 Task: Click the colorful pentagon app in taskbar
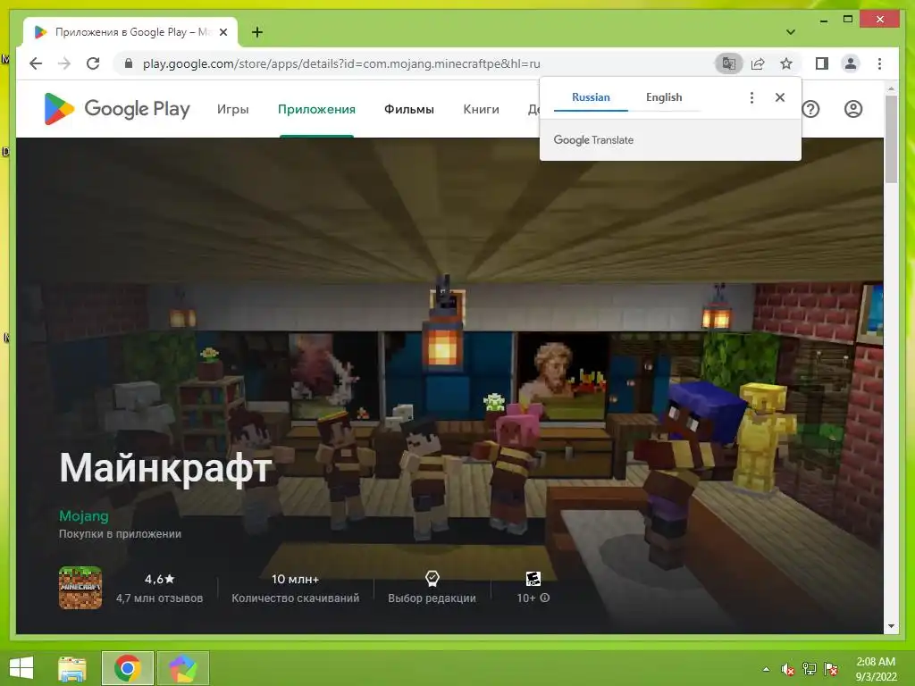pyautogui.click(x=182, y=668)
